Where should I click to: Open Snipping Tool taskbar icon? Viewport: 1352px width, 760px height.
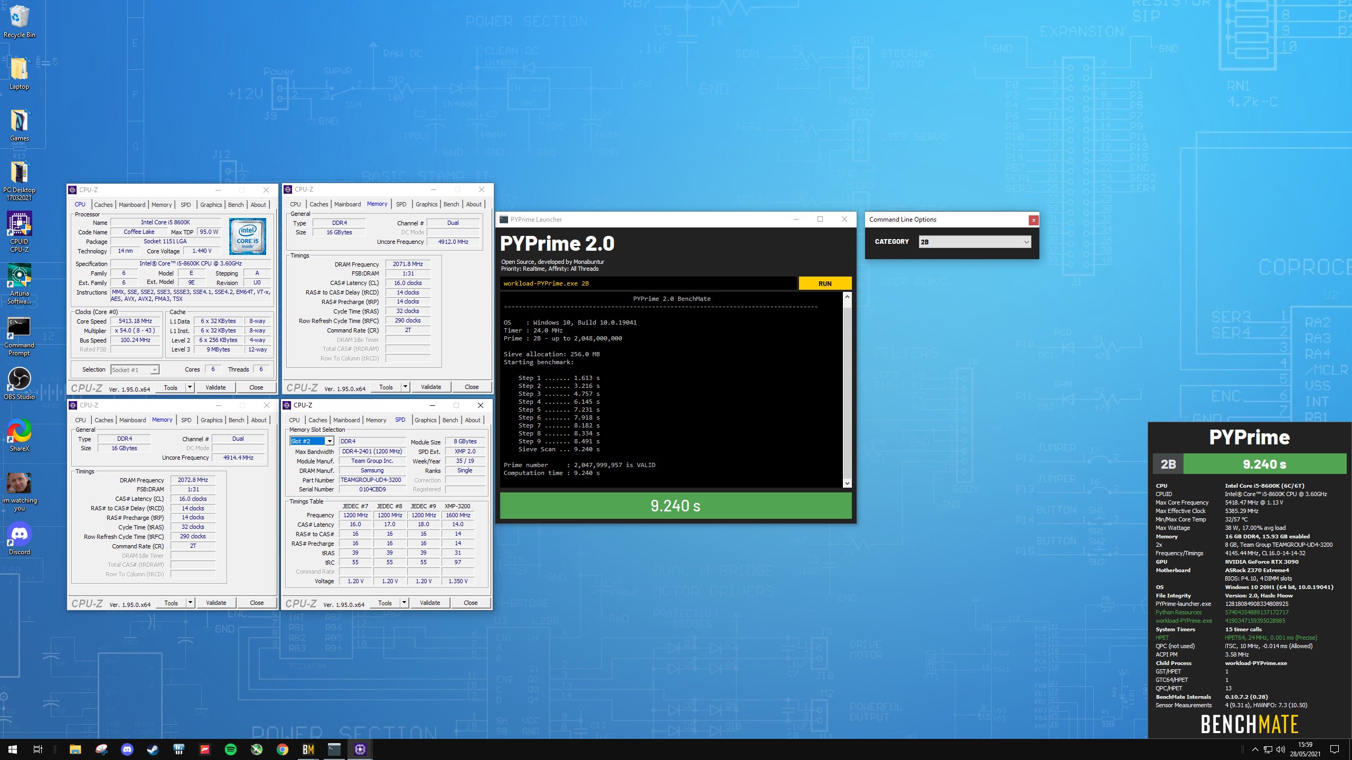click(x=101, y=749)
